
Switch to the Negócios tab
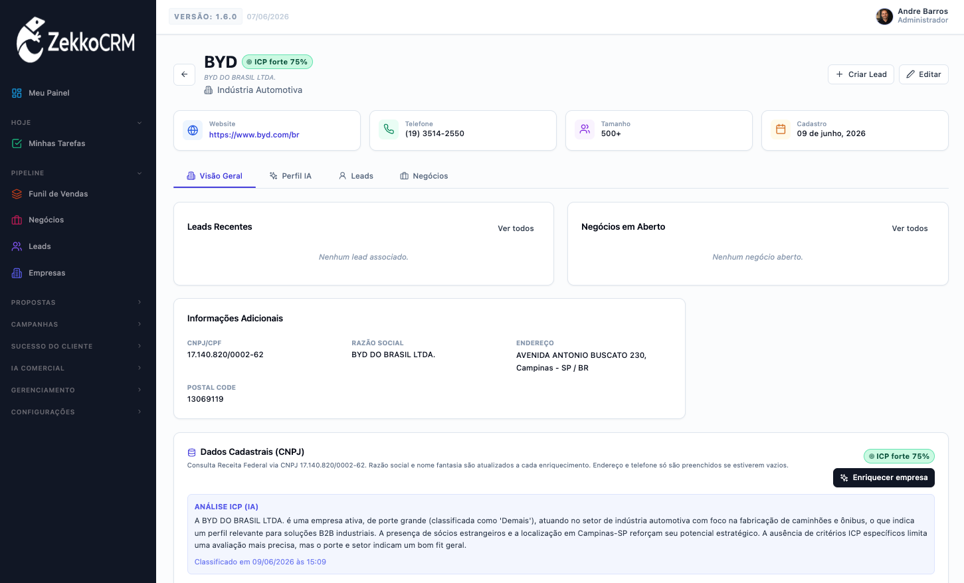424,176
